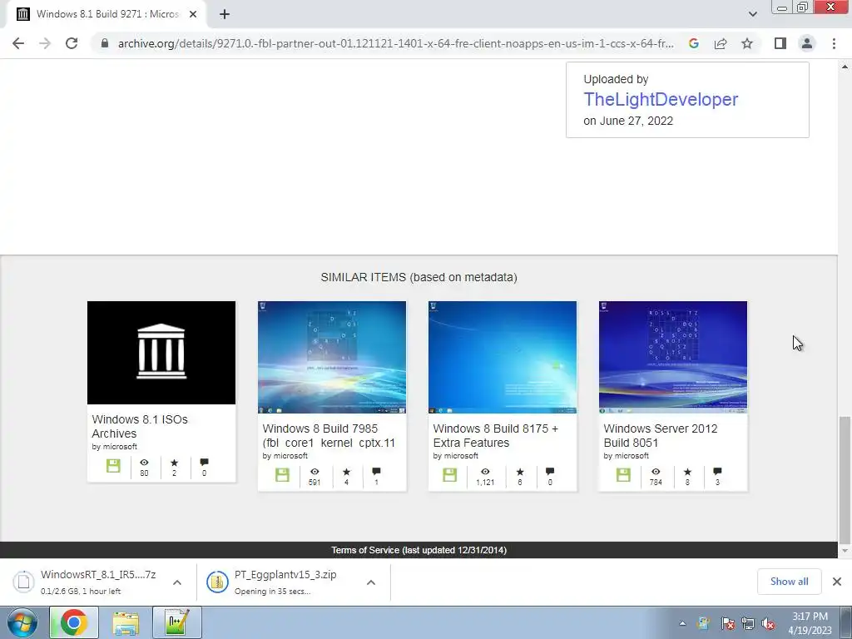The height and width of the screenshot is (639, 852).
Task: Click the Action Center flag tray icon
Action: click(x=727, y=624)
